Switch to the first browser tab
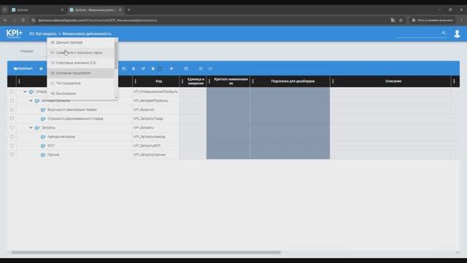The width and height of the screenshot is (467, 263). coord(37,9)
